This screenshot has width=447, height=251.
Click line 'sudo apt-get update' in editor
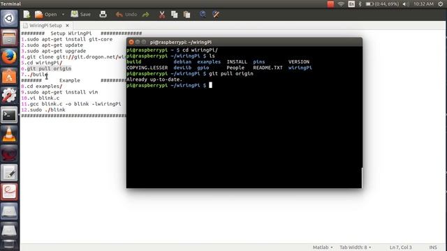pyautogui.click(x=54, y=45)
